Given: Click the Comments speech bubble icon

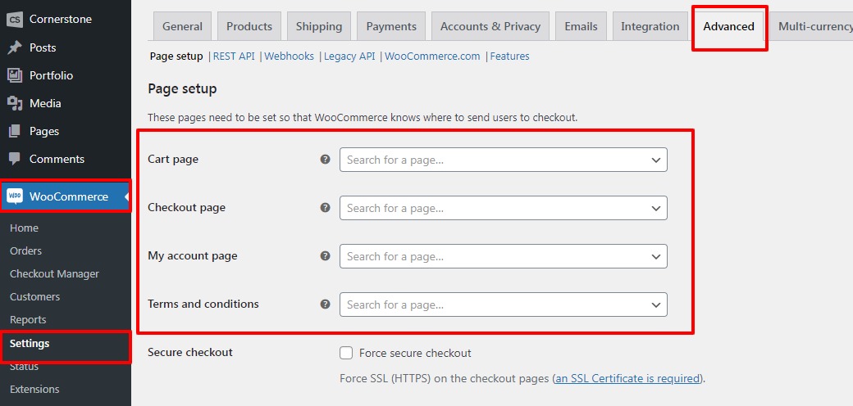Looking at the screenshot, I should [x=15, y=159].
